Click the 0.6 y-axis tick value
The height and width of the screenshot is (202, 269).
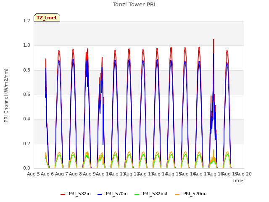click(x=27, y=94)
